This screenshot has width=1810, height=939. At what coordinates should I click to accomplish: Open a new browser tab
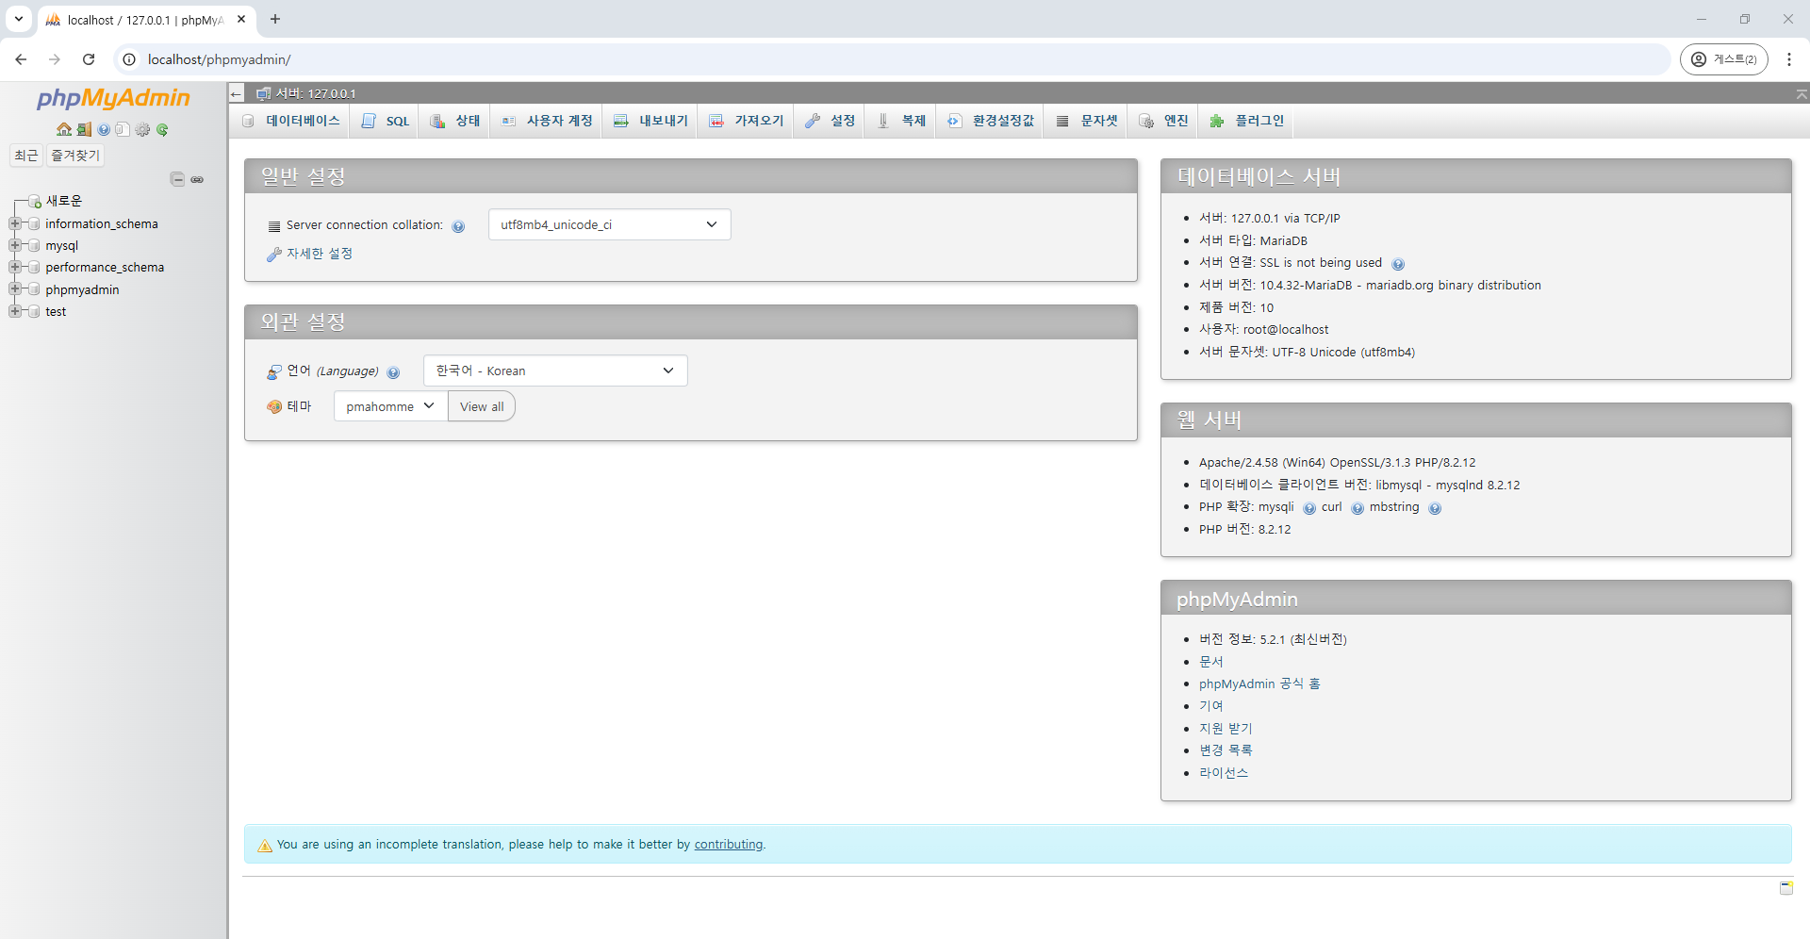point(275,19)
